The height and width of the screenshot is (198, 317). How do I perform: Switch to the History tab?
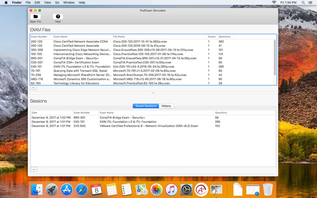166,106
